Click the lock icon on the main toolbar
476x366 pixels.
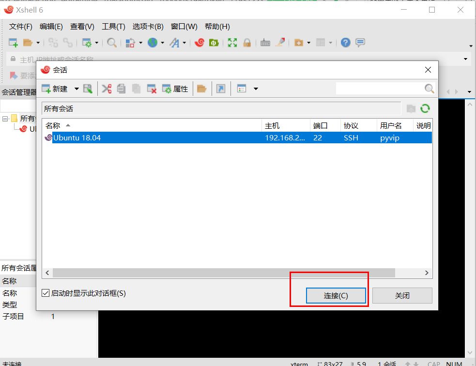[x=247, y=43]
